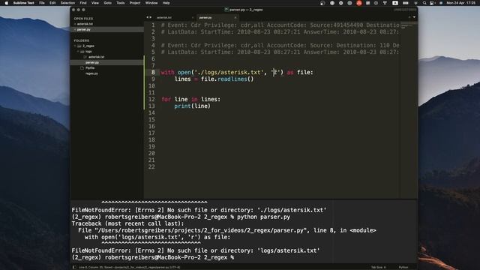Open the Edit menu
Screen dimensions: 480x270
click(52, 3)
